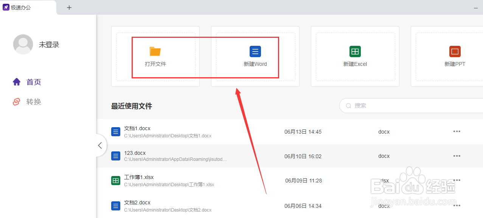Click the 新建PPT presentation icon
Image resolution: width=483 pixels, height=218 pixels.
coord(455,51)
